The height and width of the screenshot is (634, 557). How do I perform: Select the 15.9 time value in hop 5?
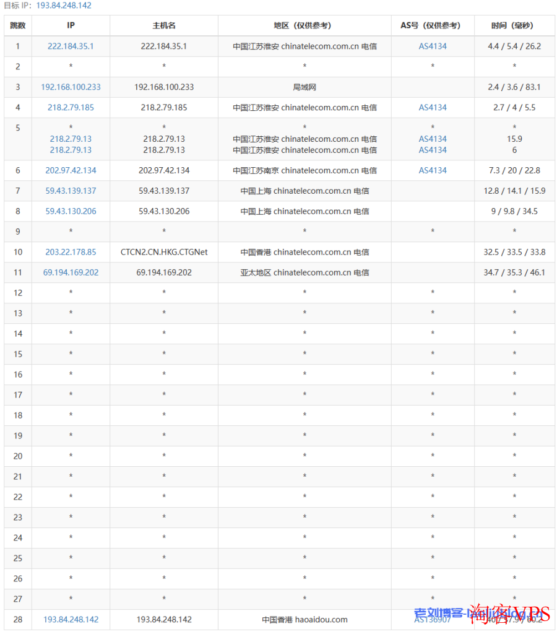(514, 139)
